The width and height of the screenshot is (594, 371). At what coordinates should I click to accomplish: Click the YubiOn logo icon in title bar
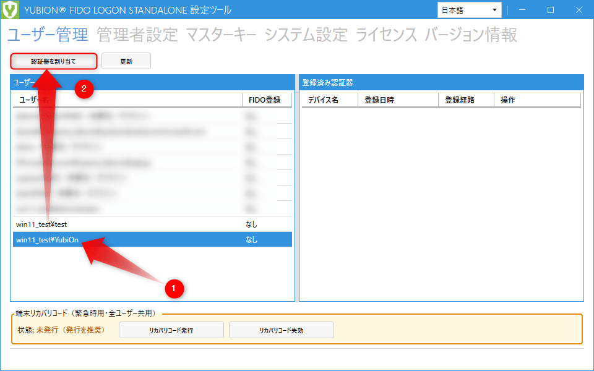click(x=10, y=9)
